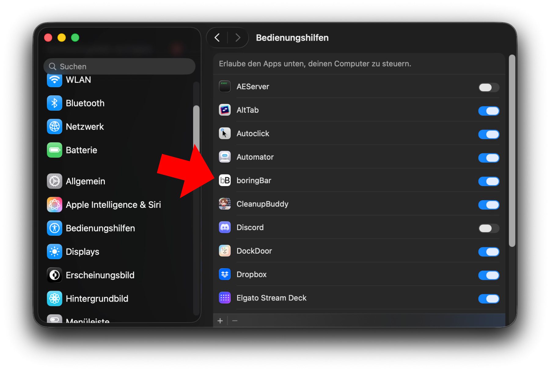The width and height of the screenshot is (550, 371).
Task: Add an app with the plus button
Action: point(220,321)
